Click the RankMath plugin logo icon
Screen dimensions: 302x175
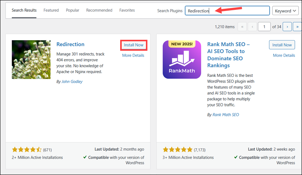(x=182, y=59)
